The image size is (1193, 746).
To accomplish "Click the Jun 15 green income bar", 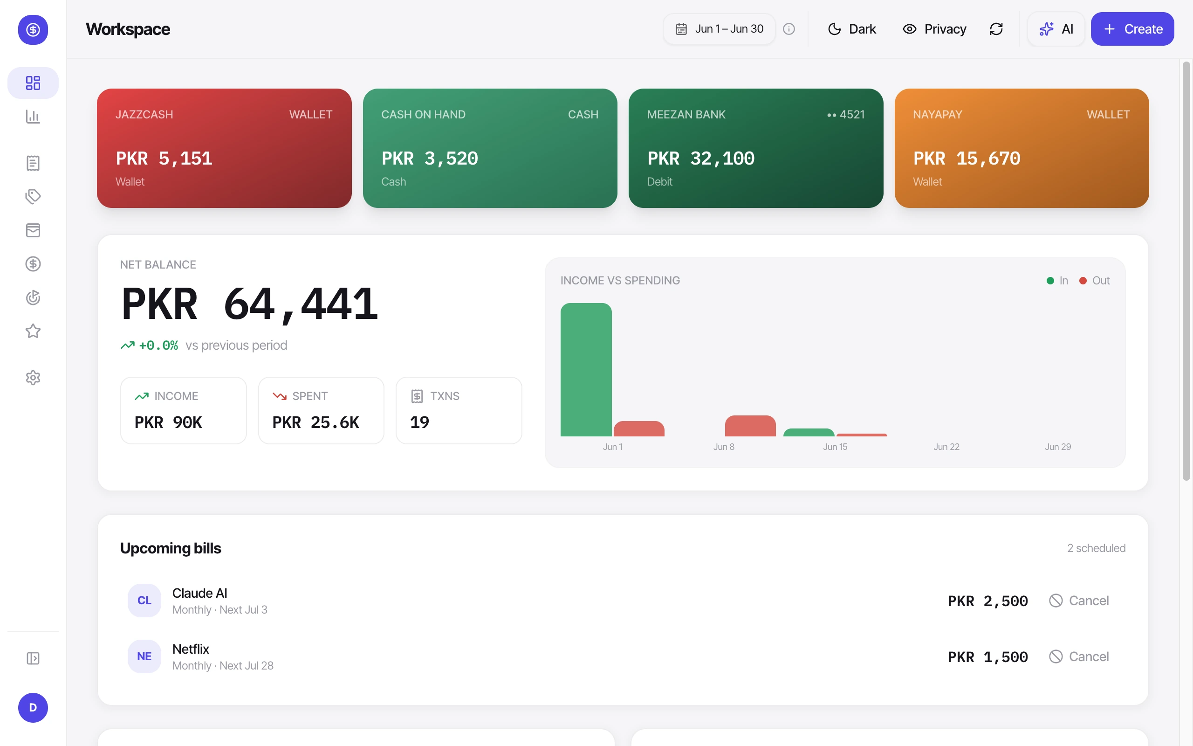I will point(809,433).
